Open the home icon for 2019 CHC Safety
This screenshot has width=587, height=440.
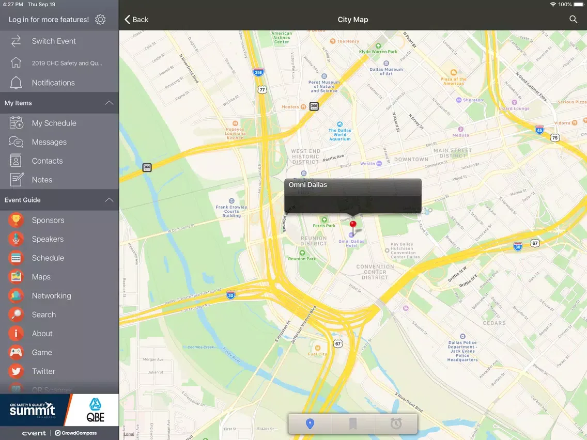click(16, 62)
